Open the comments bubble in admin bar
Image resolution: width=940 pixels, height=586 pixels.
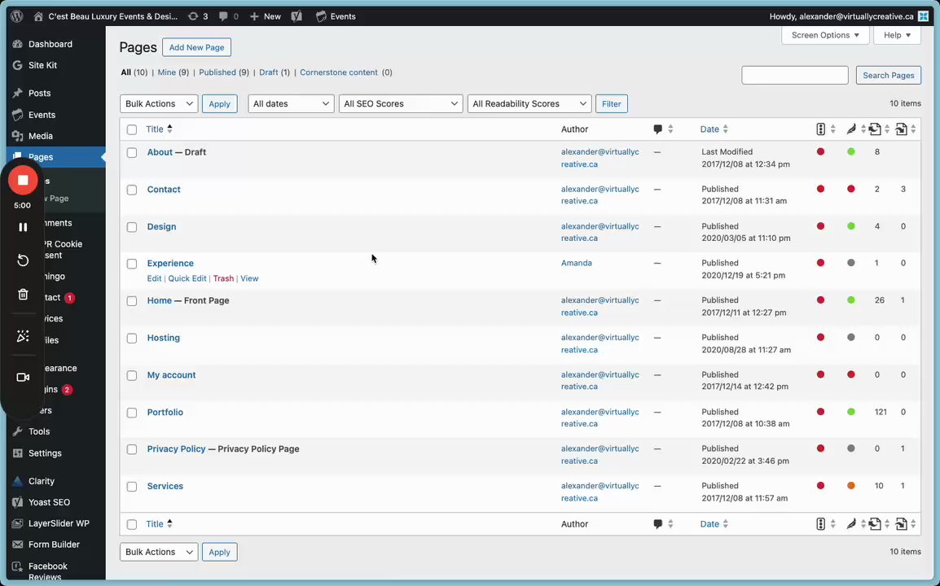point(228,16)
